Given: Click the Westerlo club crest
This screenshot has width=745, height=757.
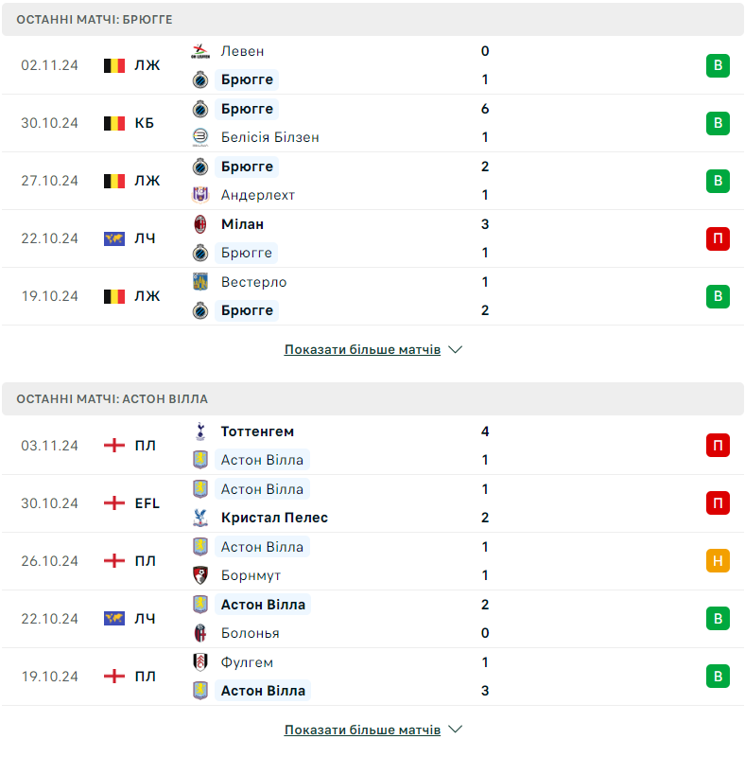Looking at the screenshot, I should pyautogui.click(x=200, y=282).
